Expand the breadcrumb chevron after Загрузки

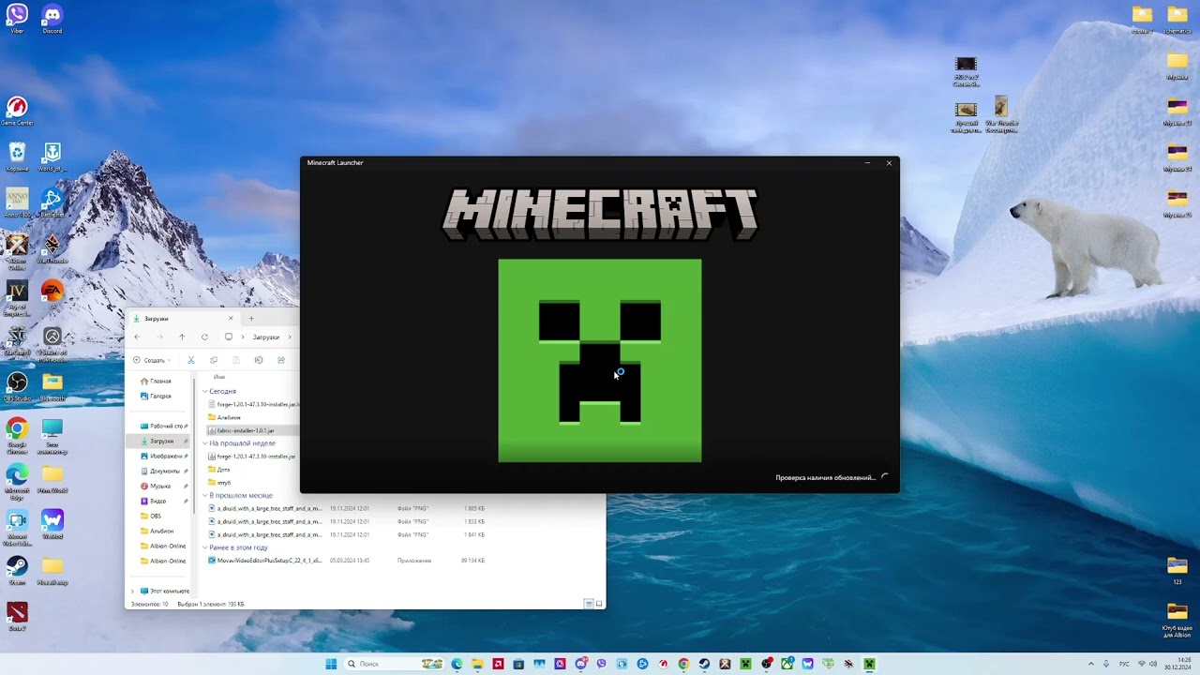click(289, 337)
